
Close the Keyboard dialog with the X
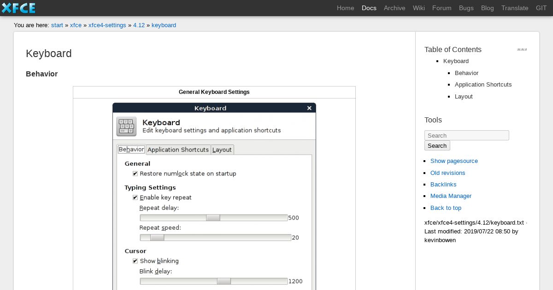tap(309, 108)
